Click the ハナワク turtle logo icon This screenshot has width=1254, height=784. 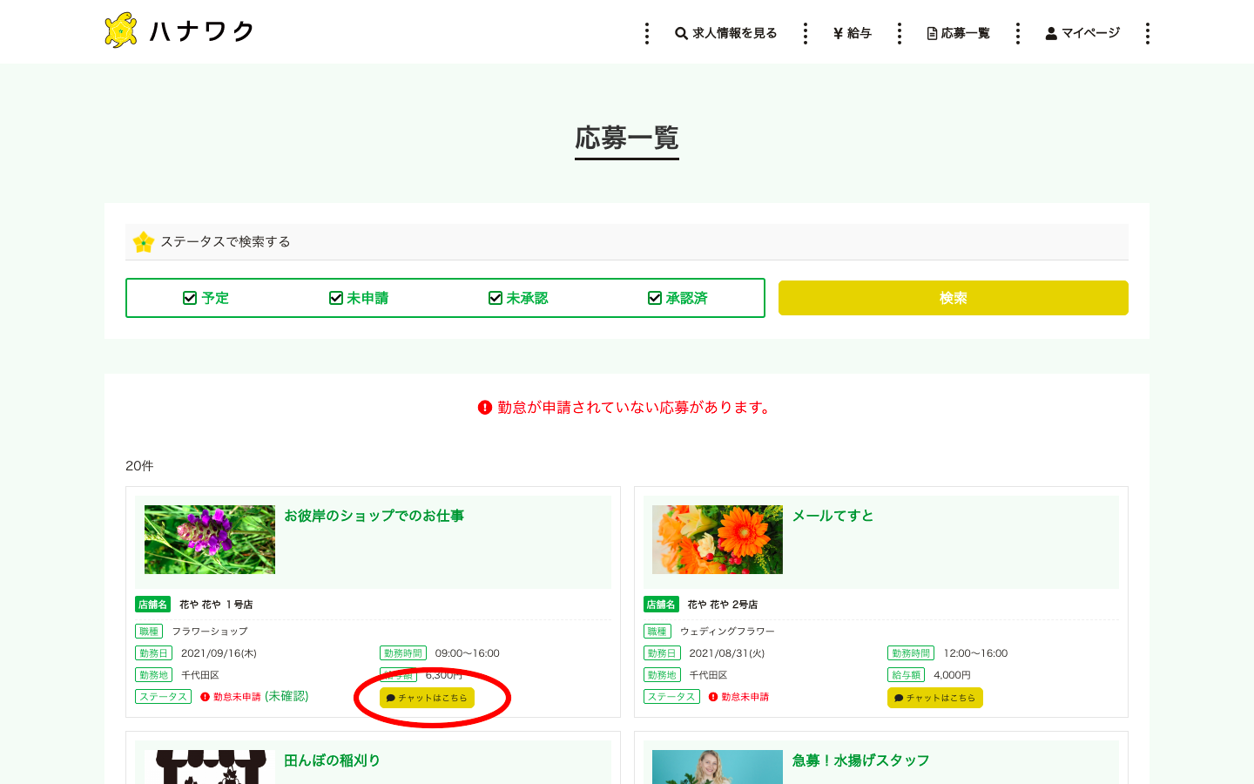point(121,30)
